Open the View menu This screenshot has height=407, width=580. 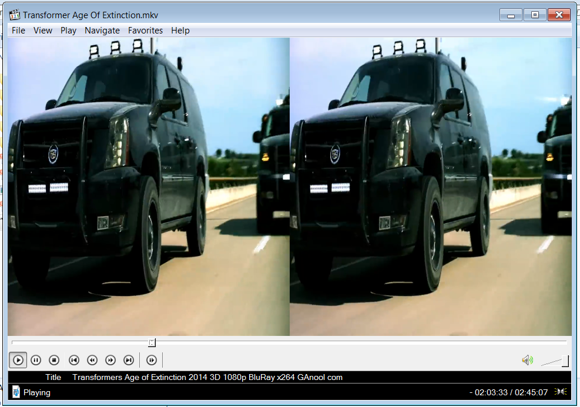(x=43, y=31)
